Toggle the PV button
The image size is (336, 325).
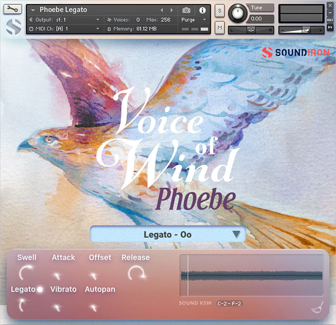click(x=330, y=27)
